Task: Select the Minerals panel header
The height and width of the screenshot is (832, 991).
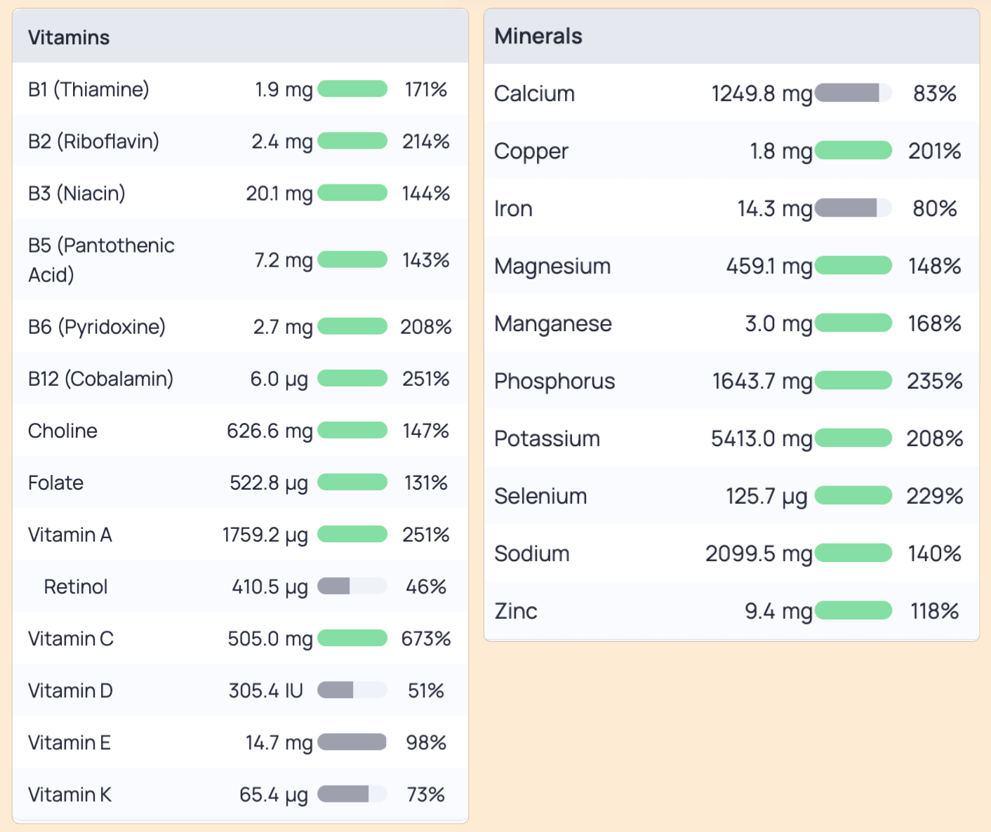Action: point(731,36)
